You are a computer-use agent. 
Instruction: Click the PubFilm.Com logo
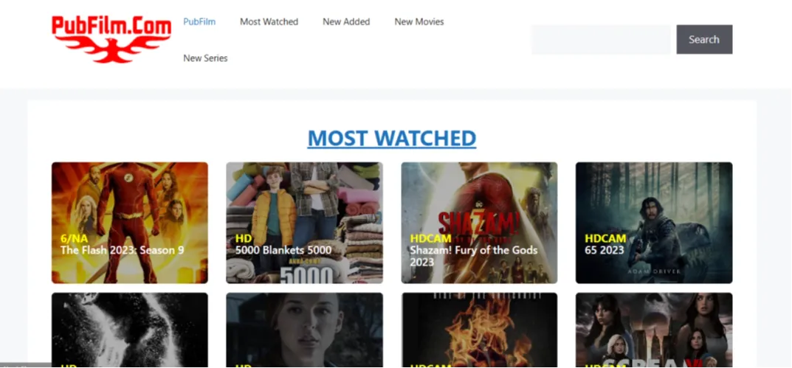pos(111,38)
